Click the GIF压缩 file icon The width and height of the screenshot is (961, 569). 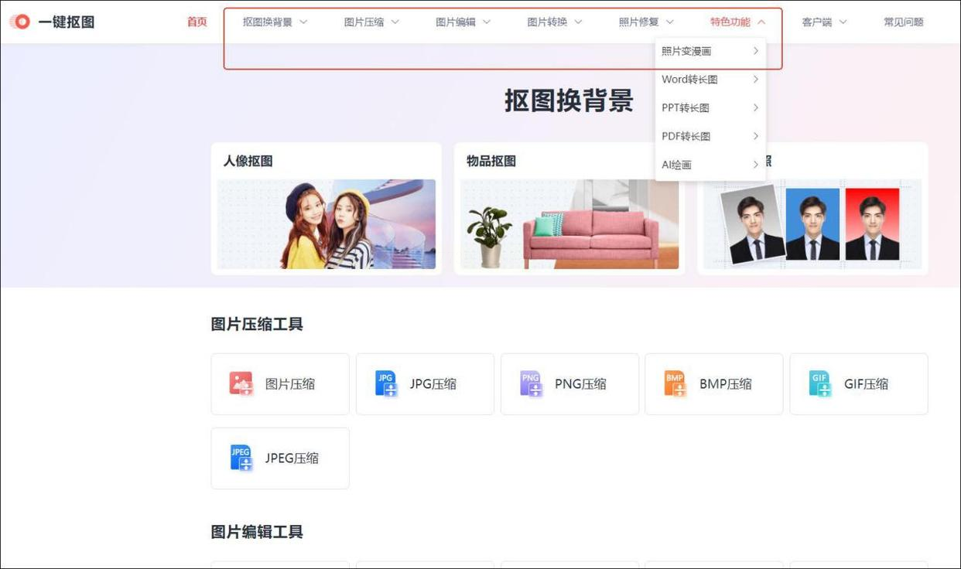tap(820, 383)
